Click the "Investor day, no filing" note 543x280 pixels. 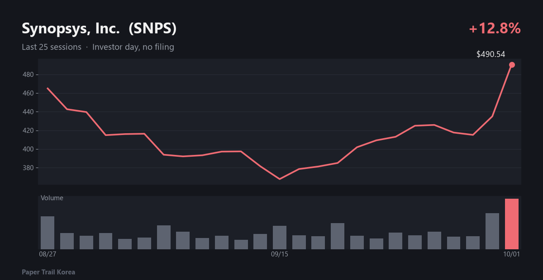(x=133, y=47)
